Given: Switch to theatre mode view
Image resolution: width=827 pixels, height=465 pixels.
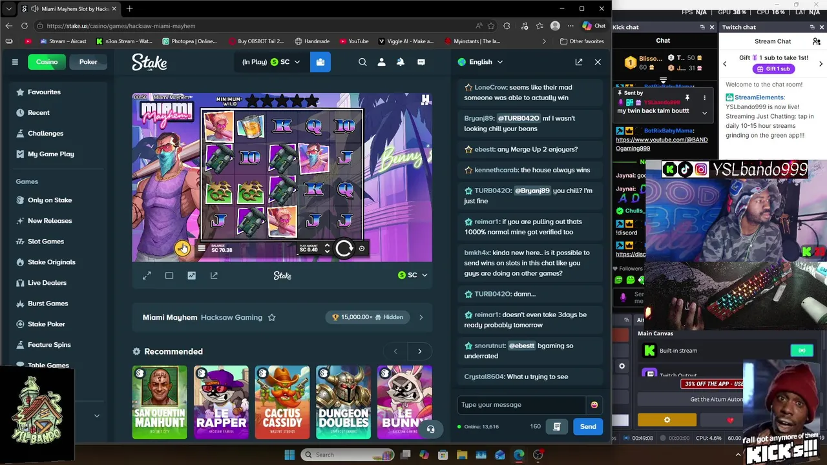Looking at the screenshot, I should point(169,276).
